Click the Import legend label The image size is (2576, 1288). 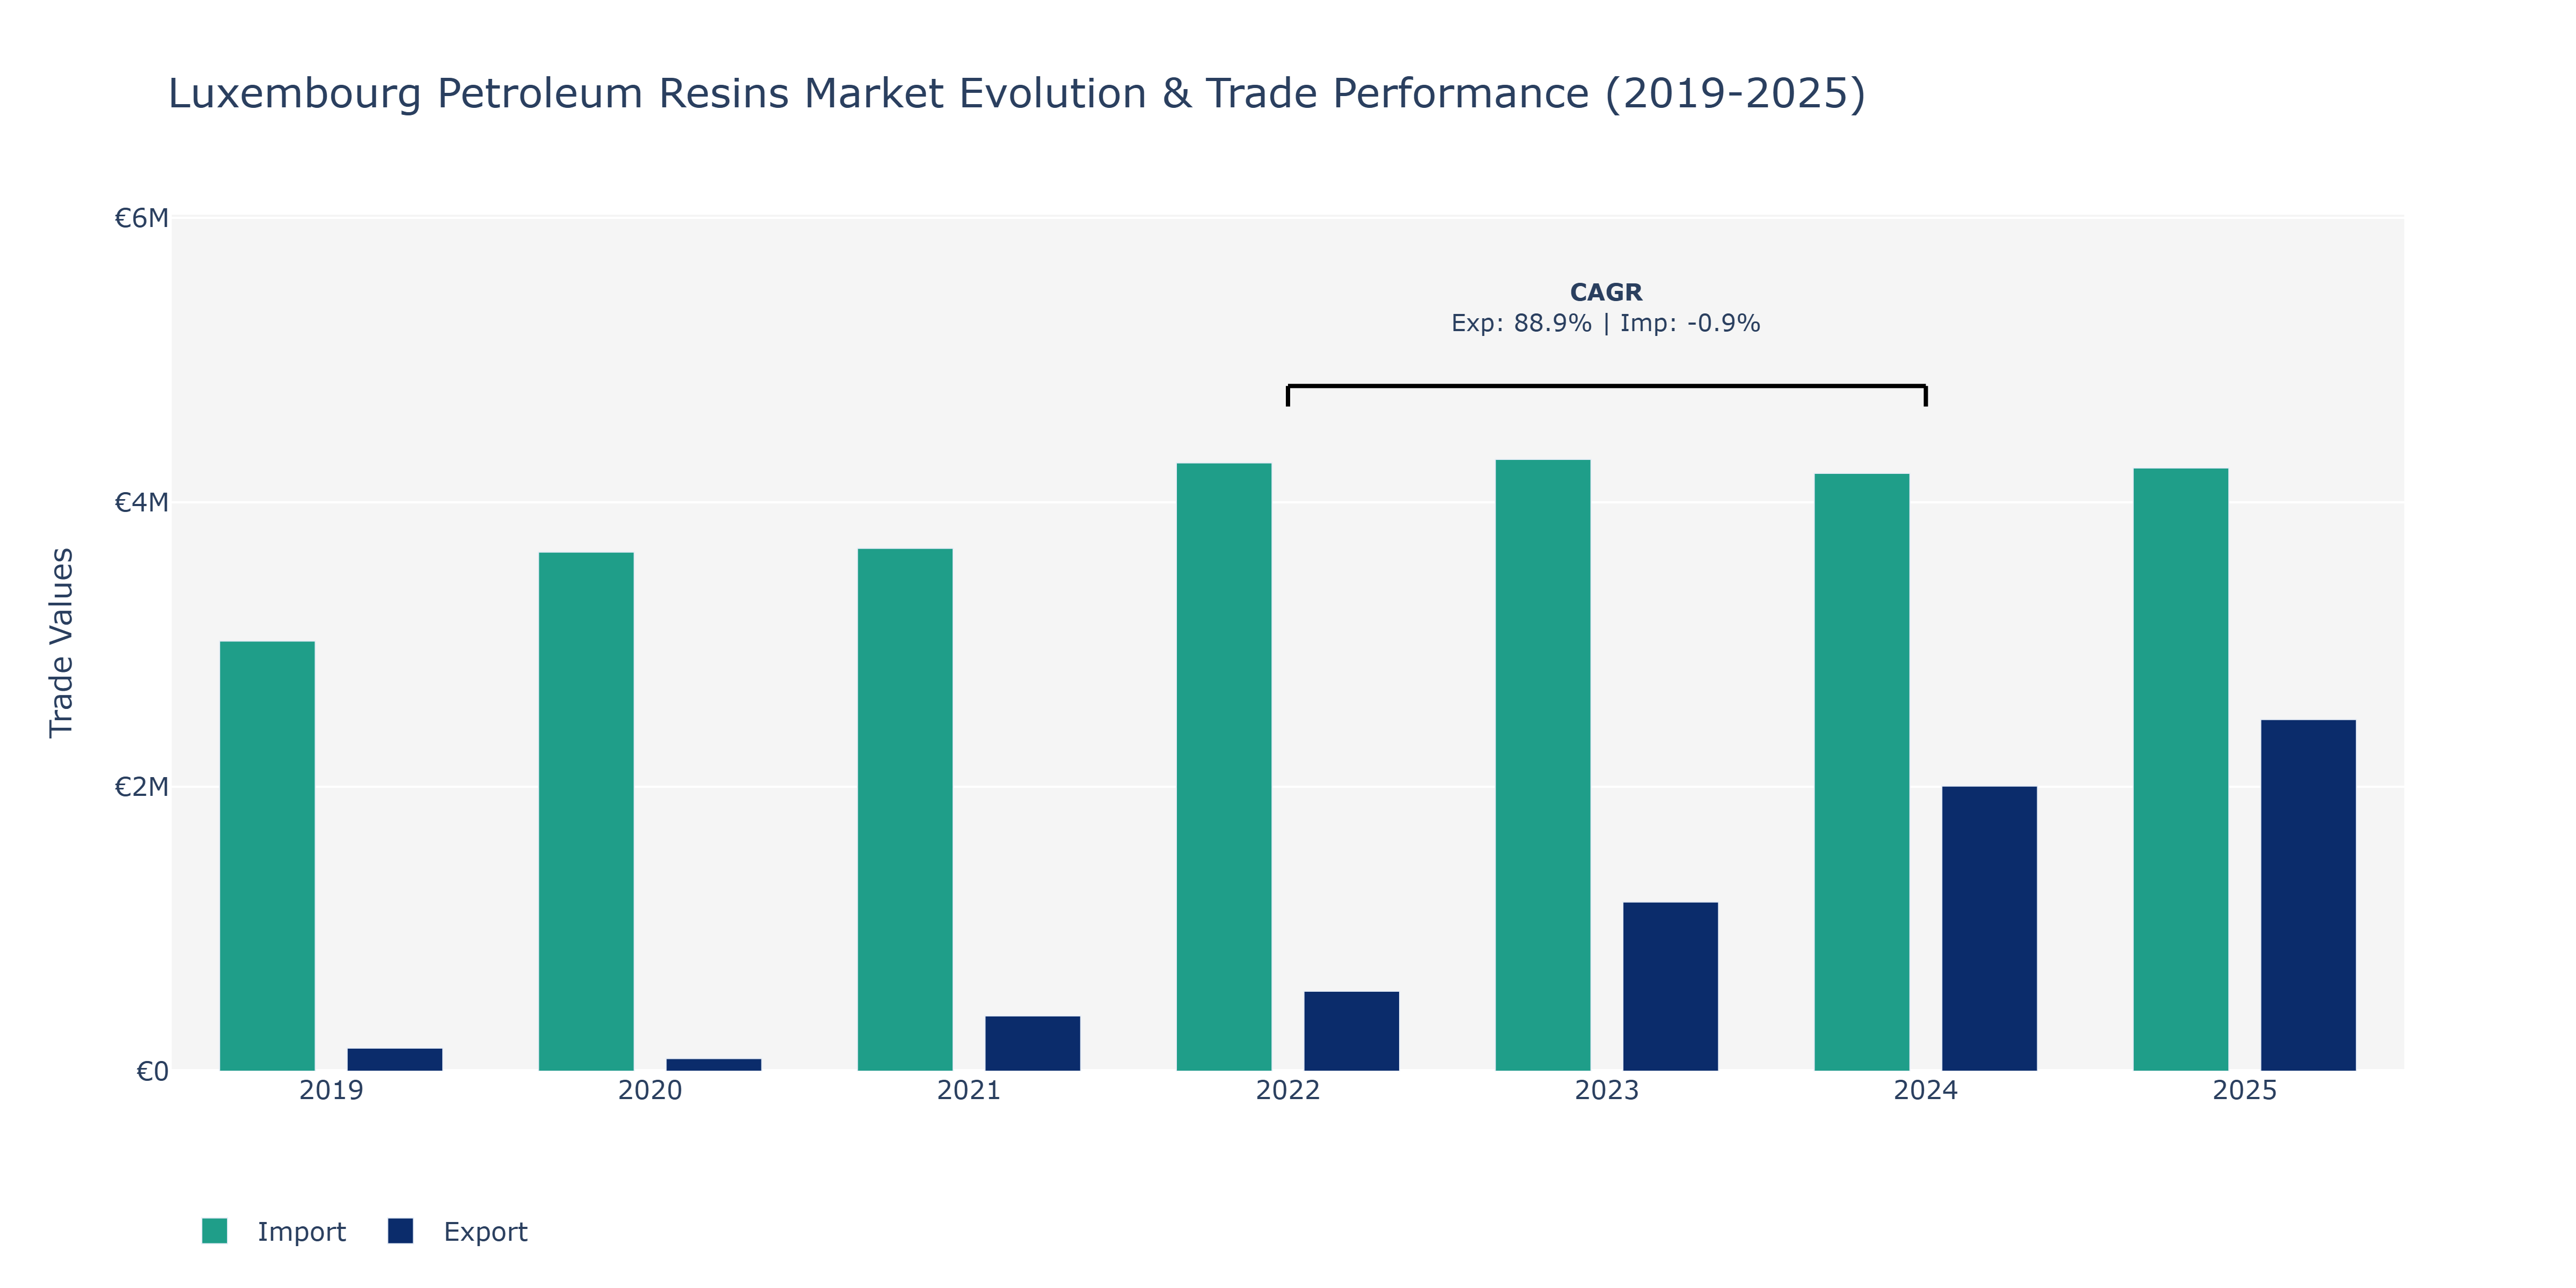coord(301,1232)
